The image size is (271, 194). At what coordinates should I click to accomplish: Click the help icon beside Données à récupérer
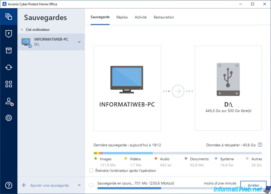coord(260,145)
